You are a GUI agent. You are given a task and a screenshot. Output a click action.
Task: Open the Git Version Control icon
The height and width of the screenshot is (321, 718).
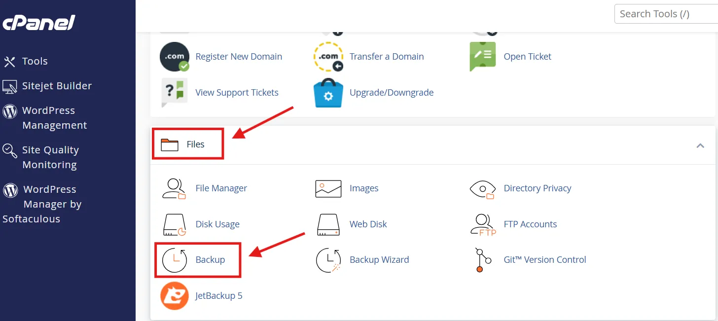click(x=482, y=260)
